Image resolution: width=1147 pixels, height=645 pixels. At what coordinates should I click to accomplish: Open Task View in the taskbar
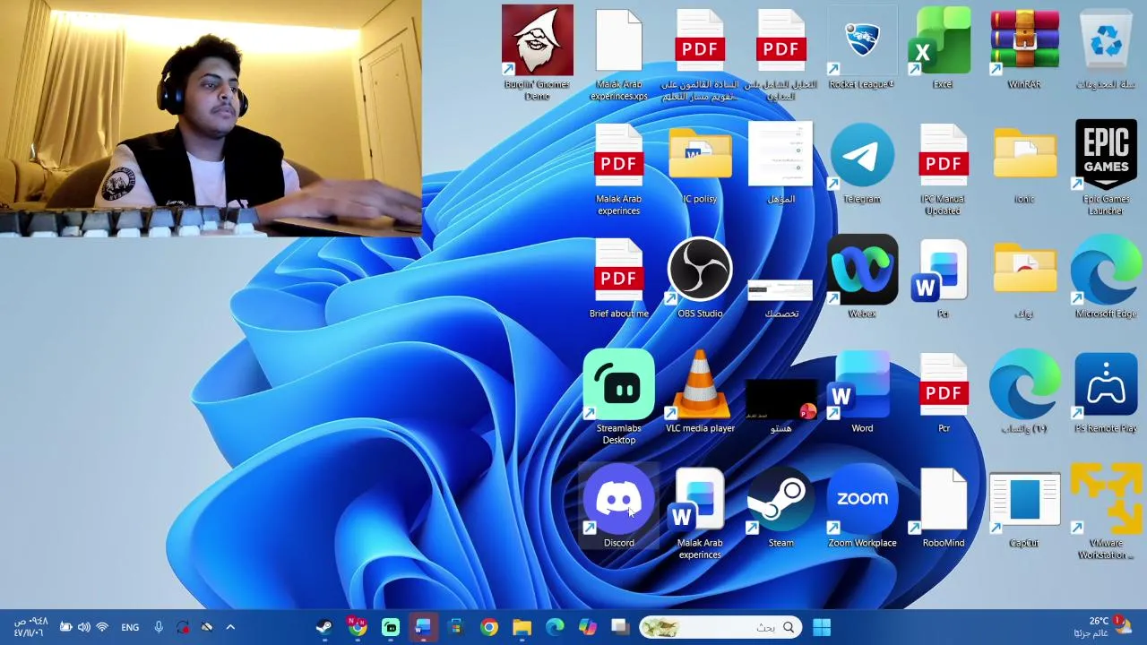coord(620,627)
